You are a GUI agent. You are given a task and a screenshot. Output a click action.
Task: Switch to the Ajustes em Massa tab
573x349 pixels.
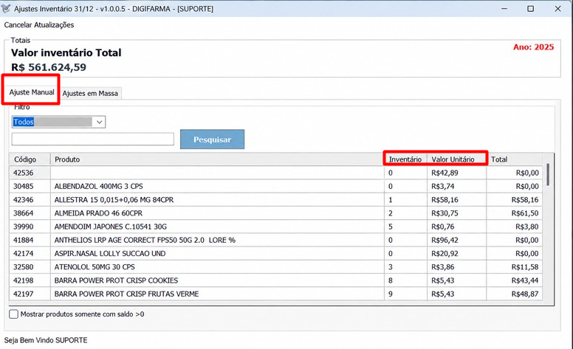tap(90, 93)
